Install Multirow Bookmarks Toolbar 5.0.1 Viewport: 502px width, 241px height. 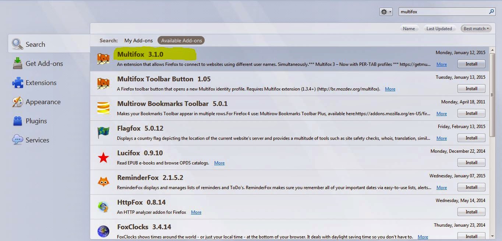pos(471,113)
